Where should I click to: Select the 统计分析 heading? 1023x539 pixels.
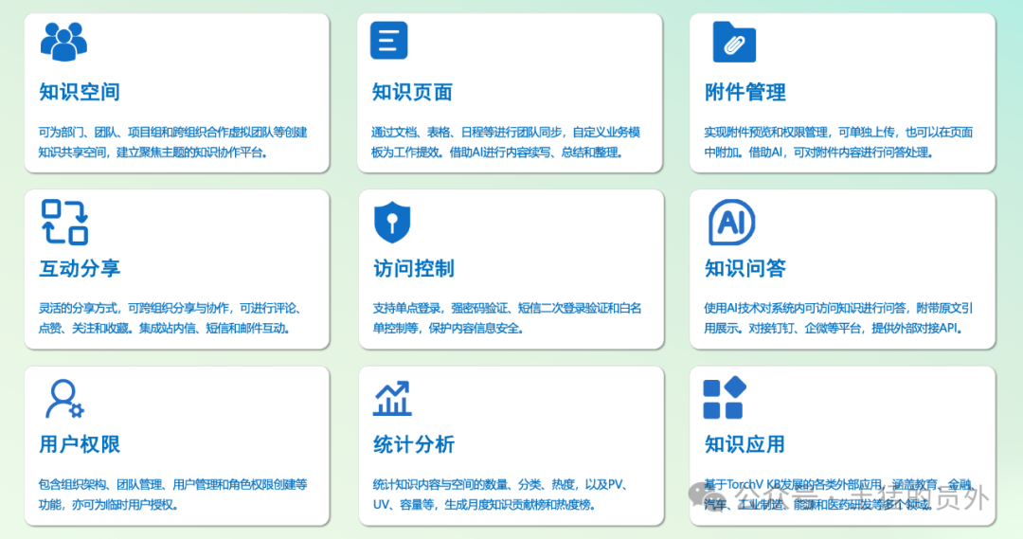pos(414,444)
